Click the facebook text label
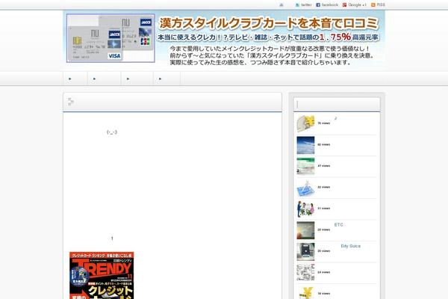This screenshot has width=448, height=299. (330, 5)
